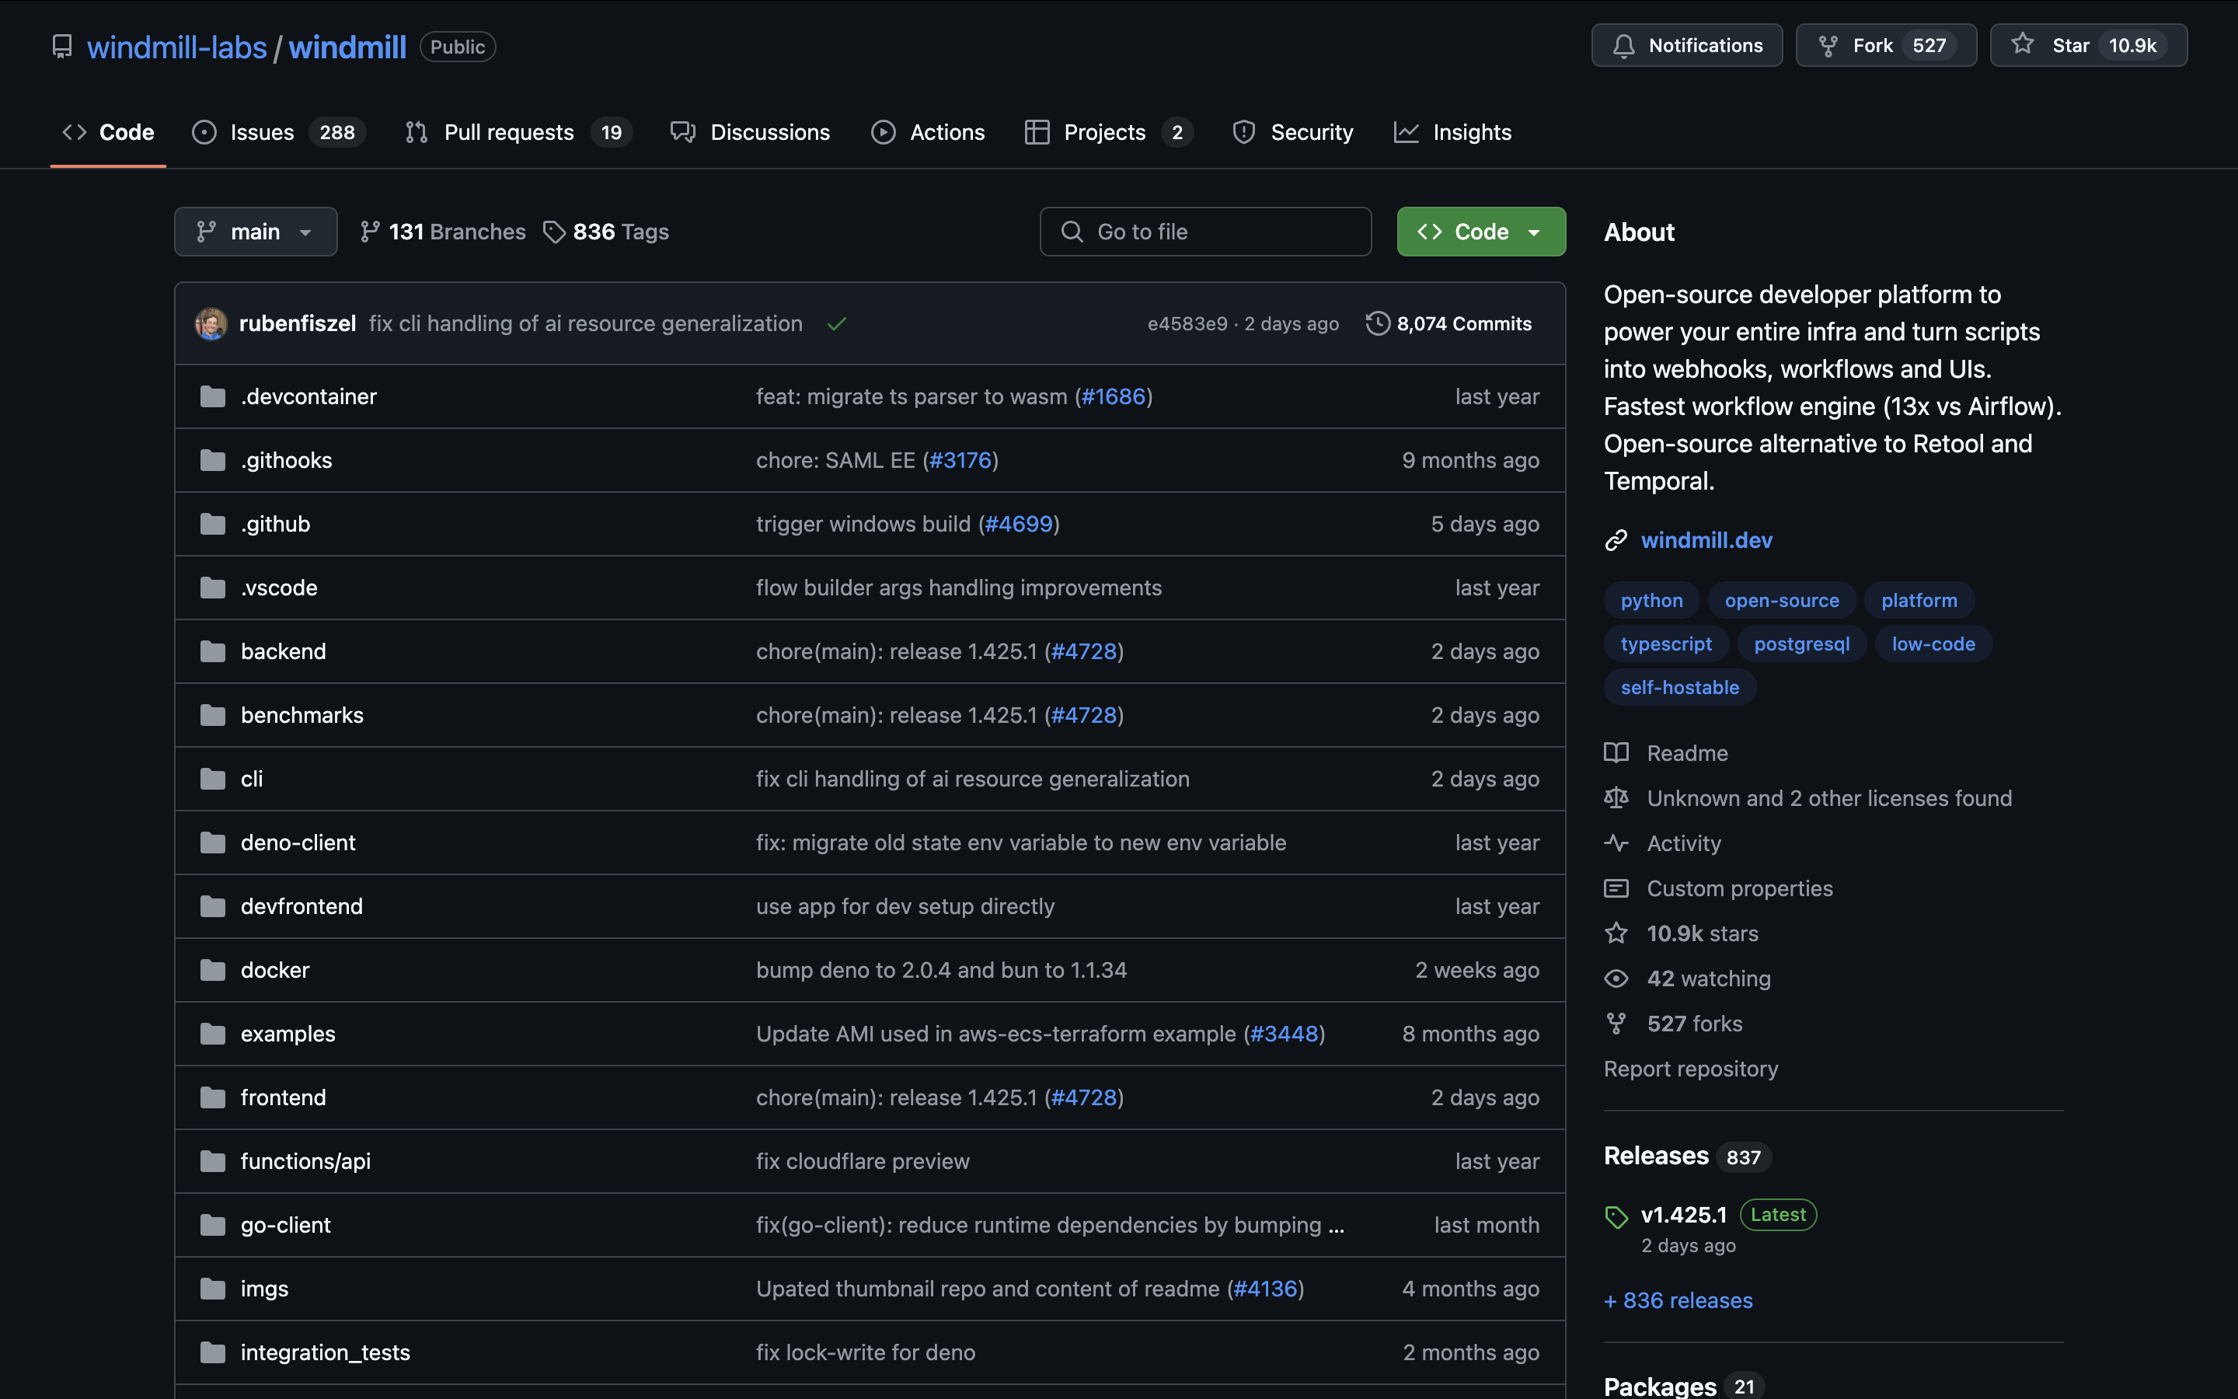Select the open-source topic tag
The image size is (2238, 1399).
coord(1781,601)
